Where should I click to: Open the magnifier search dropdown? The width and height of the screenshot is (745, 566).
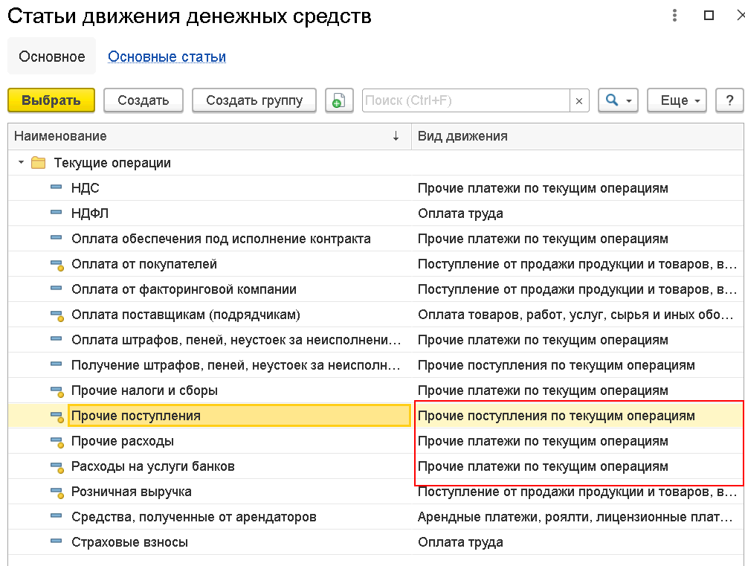(618, 100)
